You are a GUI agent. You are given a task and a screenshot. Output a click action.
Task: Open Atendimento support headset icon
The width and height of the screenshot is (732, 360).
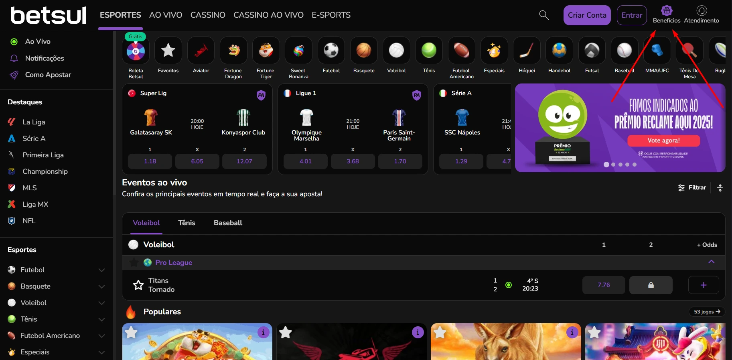pos(701,11)
